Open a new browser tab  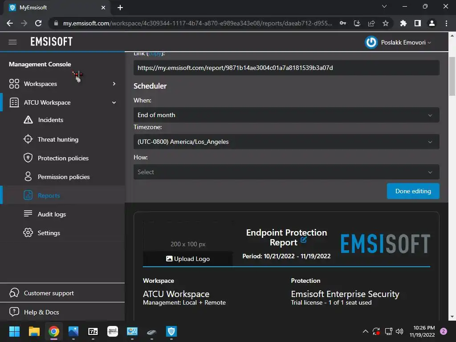[x=120, y=8]
